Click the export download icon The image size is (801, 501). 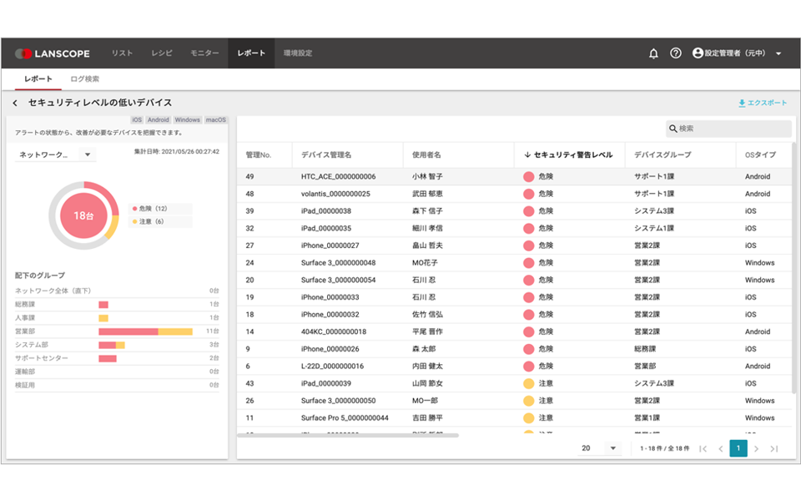(x=742, y=104)
